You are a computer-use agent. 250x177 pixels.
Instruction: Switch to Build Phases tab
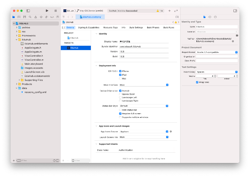coord(153,28)
